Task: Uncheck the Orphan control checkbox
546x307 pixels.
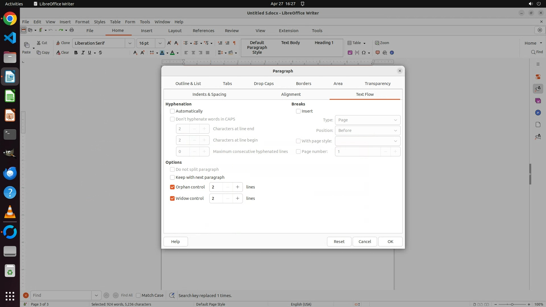Action: click(x=172, y=187)
